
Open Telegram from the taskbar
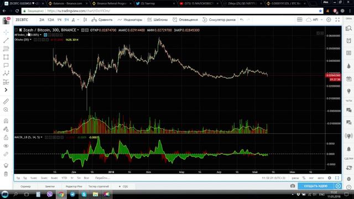[x=72, y=194]
